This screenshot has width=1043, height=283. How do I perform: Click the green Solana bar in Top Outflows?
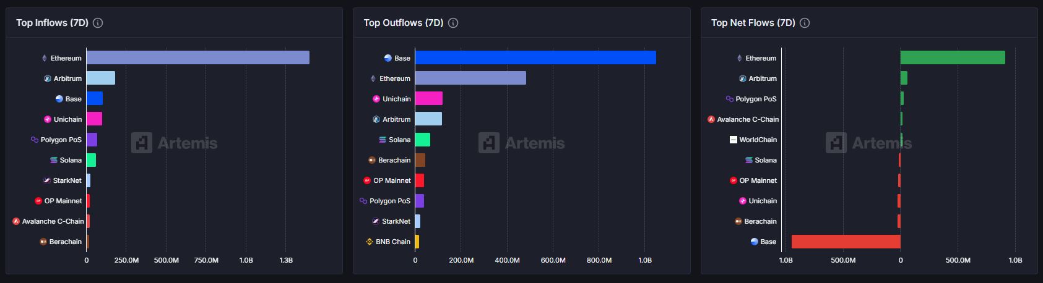pos(423,139)
